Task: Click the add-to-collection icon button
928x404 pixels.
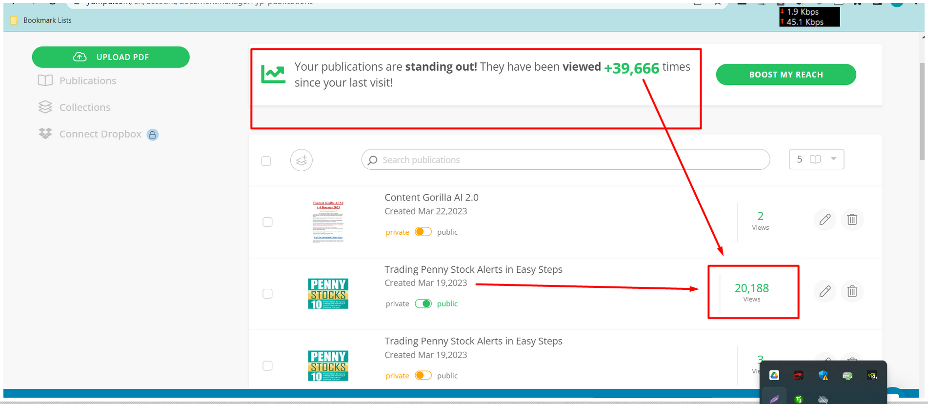Action: [302, 160]
